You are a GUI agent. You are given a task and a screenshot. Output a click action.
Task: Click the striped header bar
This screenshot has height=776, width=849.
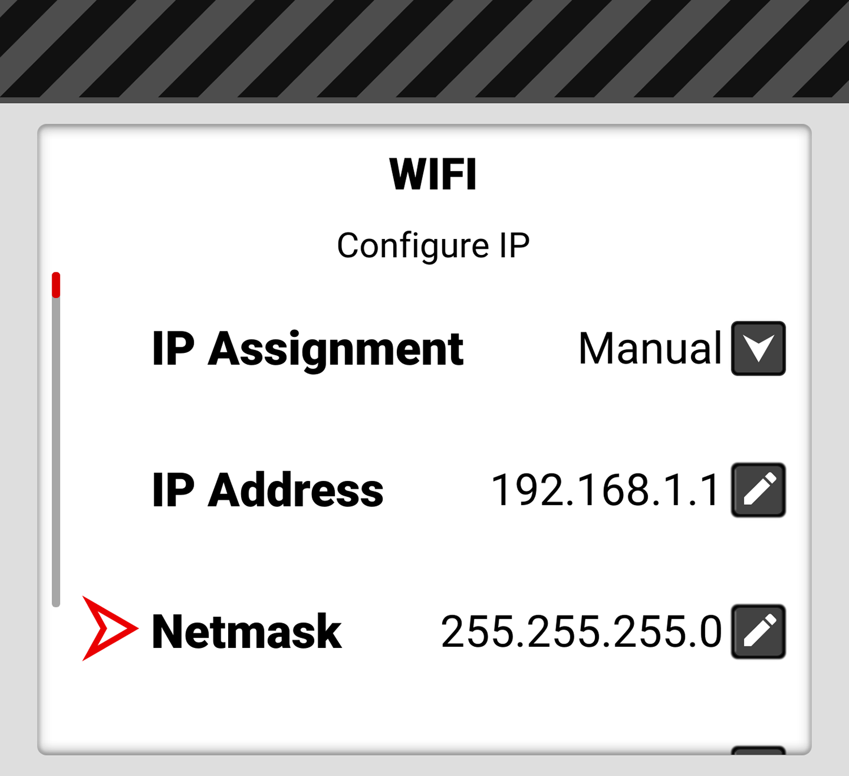click(424, 49)
